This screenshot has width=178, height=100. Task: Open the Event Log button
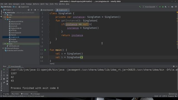(x=173, y=94)
